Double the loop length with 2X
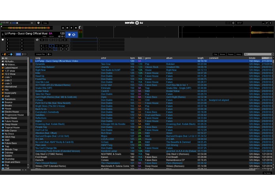The height and width of the screenshot is (195, 275). tap(65, 40)
